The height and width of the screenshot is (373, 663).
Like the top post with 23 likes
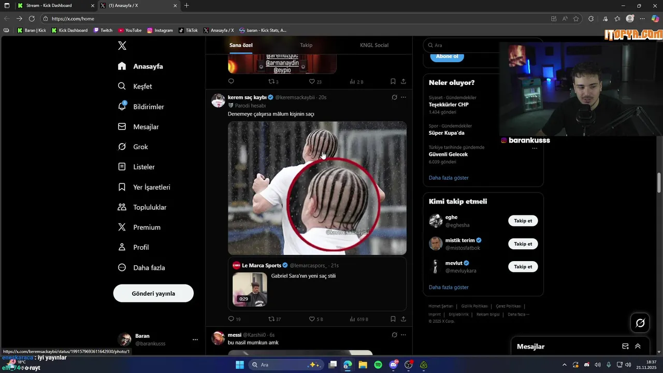tap(315, 81)
